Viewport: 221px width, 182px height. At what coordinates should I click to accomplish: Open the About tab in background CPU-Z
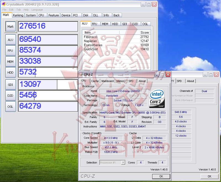click(x=190, y=81)
